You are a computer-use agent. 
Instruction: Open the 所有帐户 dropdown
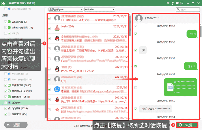pos(100,9)
